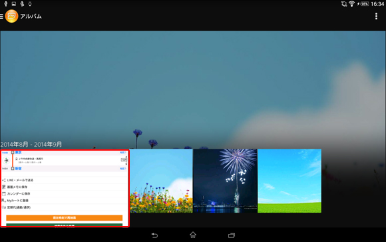
Task: Open the fireworks night photo thumbnail
Action: [225, 181]
